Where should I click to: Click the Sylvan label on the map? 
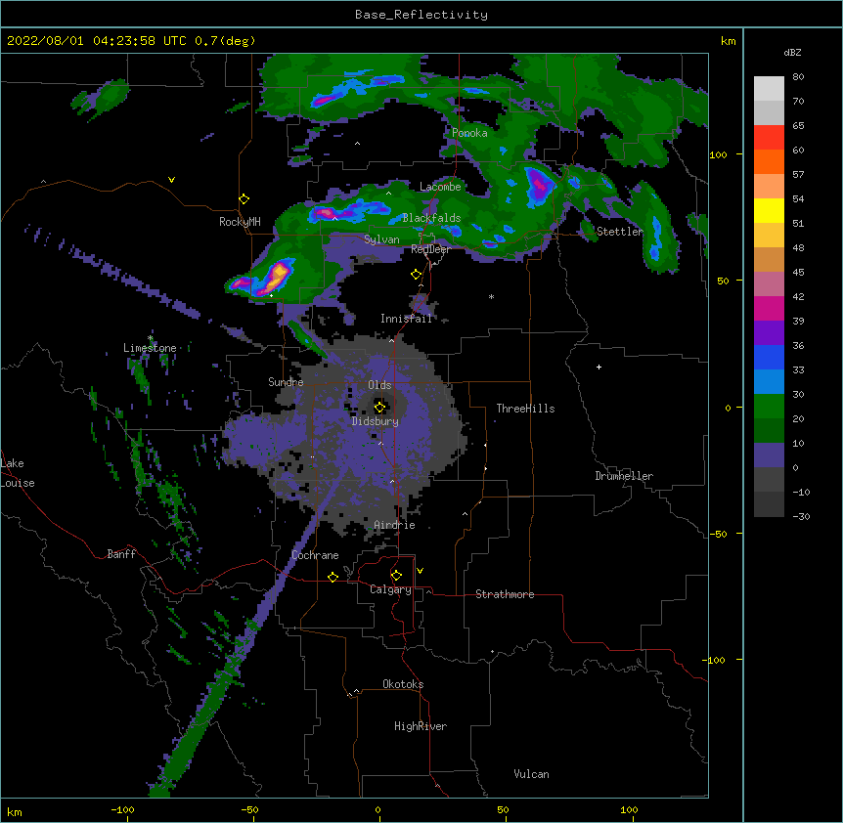coord(381,239)
